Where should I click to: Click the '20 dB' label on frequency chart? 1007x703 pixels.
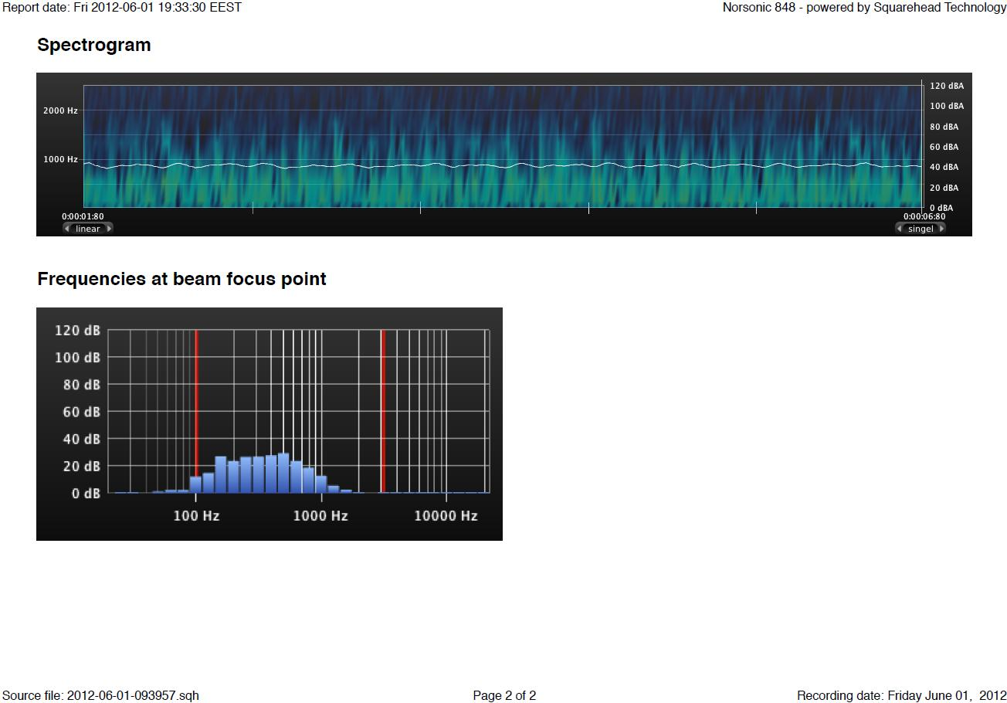tap(81, 466)
